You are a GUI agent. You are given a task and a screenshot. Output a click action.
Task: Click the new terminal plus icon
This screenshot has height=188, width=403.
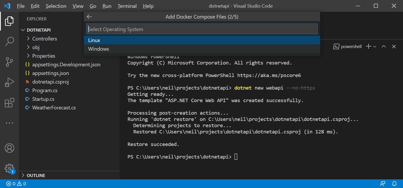[x=368, y=46]
